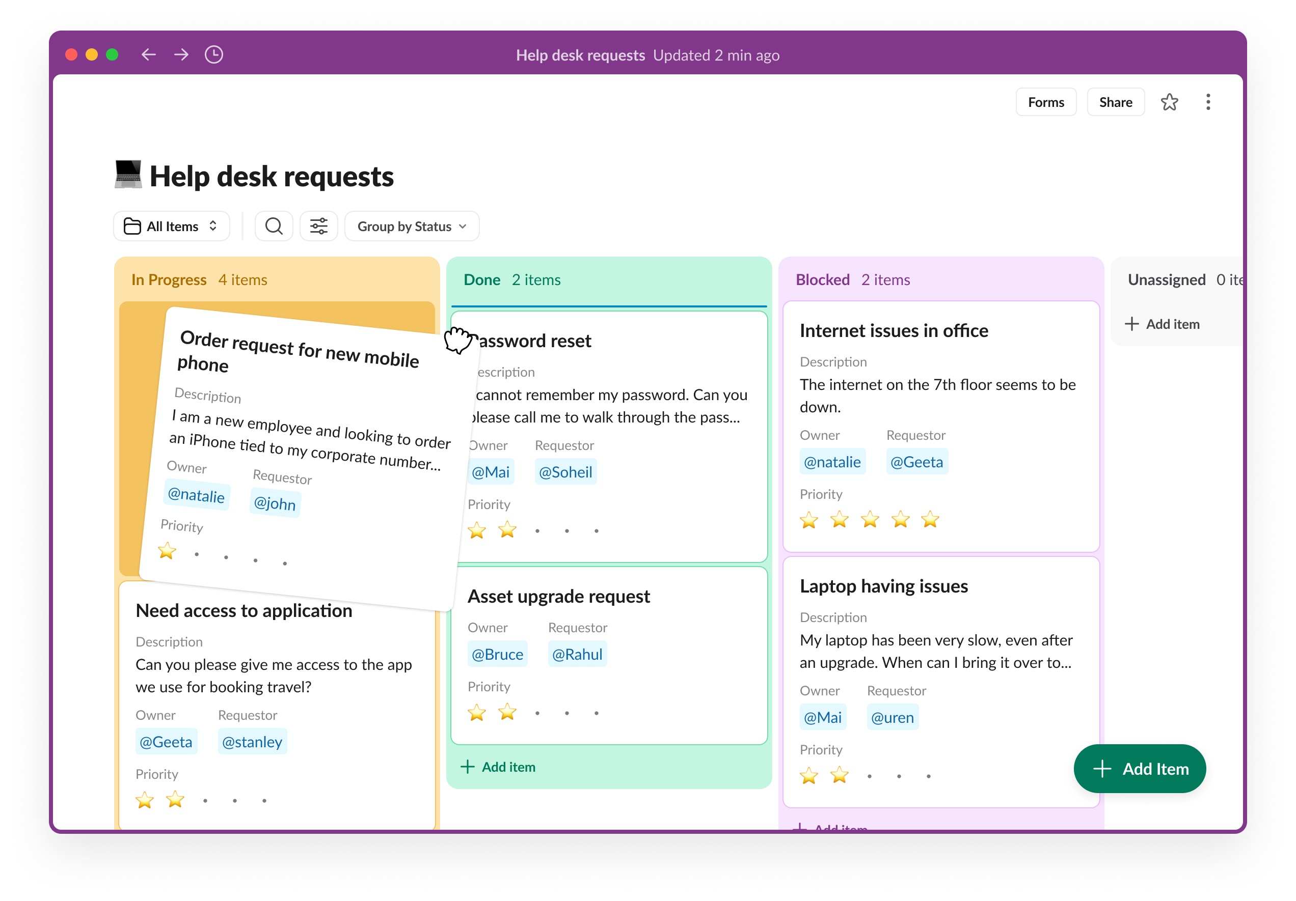Open history via the clock icon

pos(214,55)
